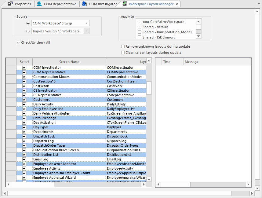Click the scroll-down arrow in Apply to list

click(198, 36)
